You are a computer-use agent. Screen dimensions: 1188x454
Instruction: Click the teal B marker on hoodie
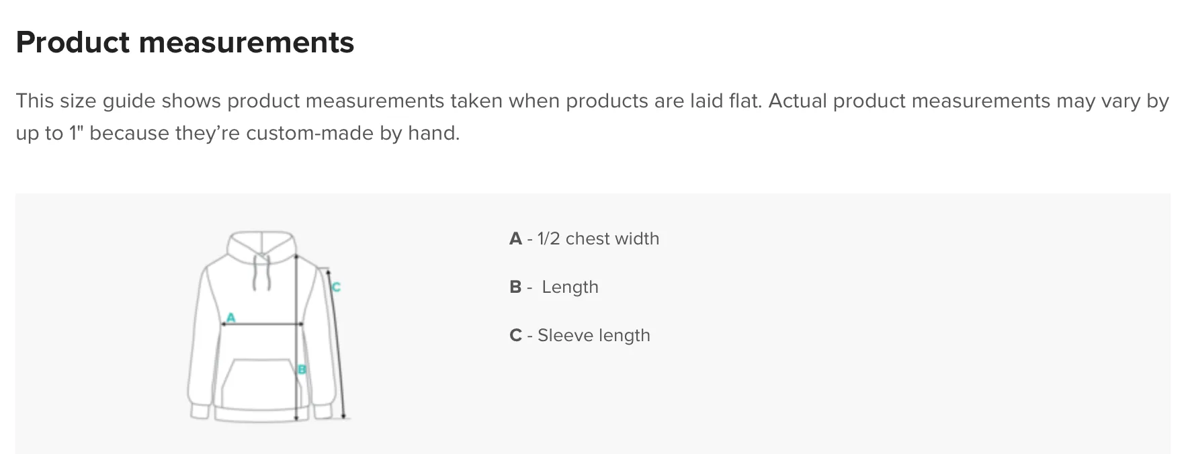[302, 369]
